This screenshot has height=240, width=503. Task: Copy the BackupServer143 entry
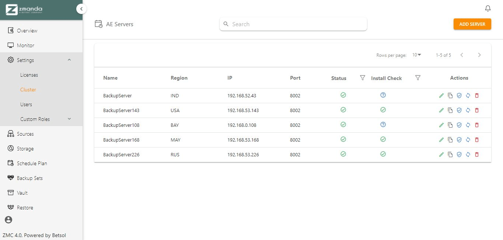click(x=450, y=110)
